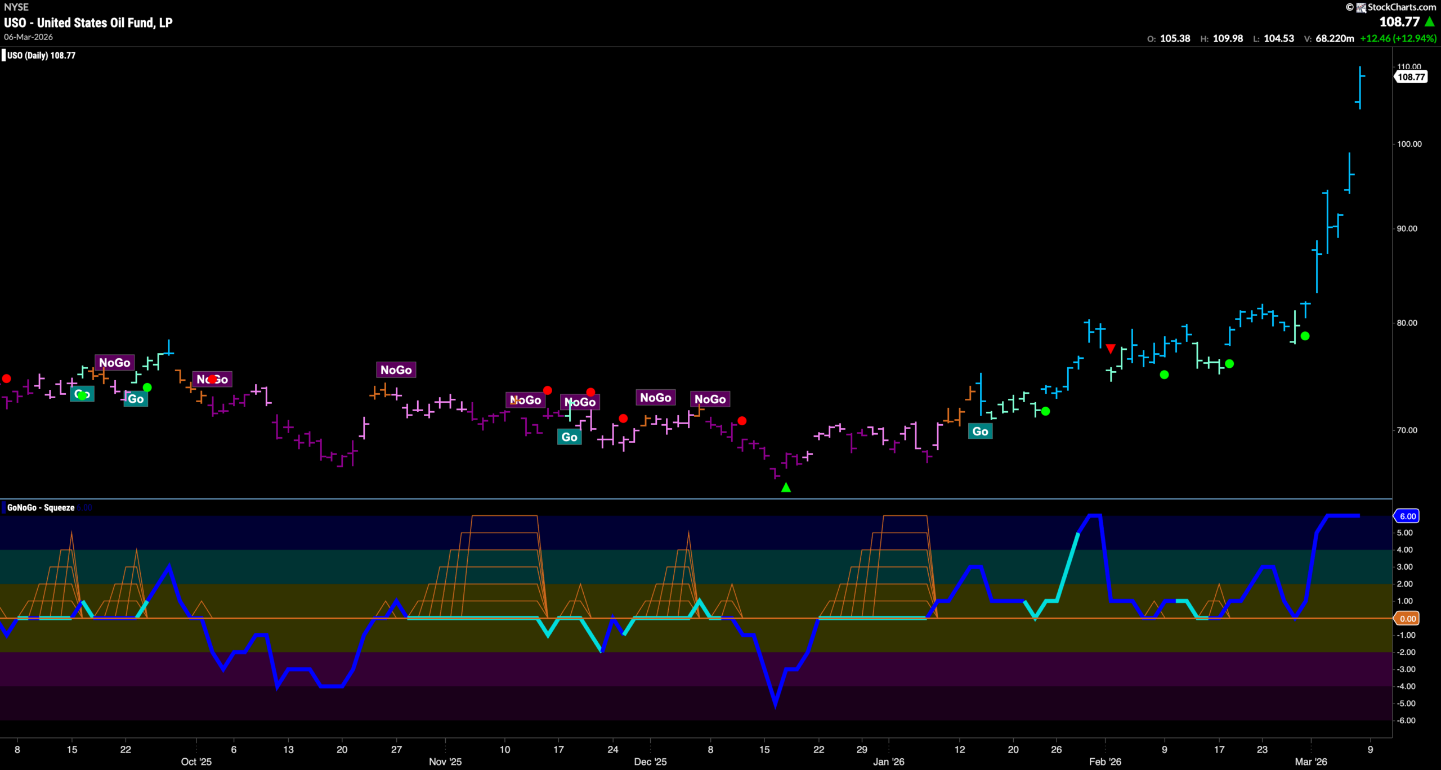Click the green dot near February 9
This screenshot has width=1441, height=770.
coord(1164,375)
